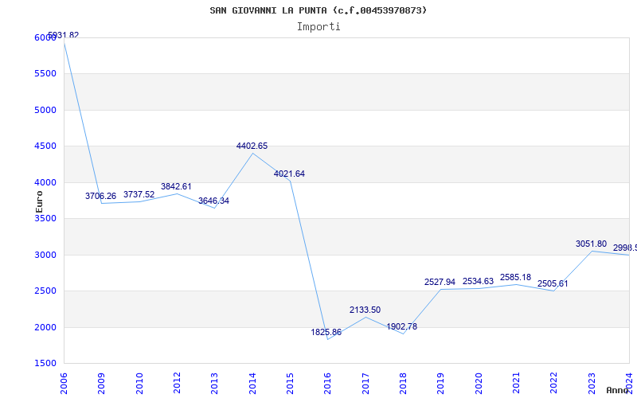Click the 4021.64 data label
637x398 pixels.
(289, 174)
